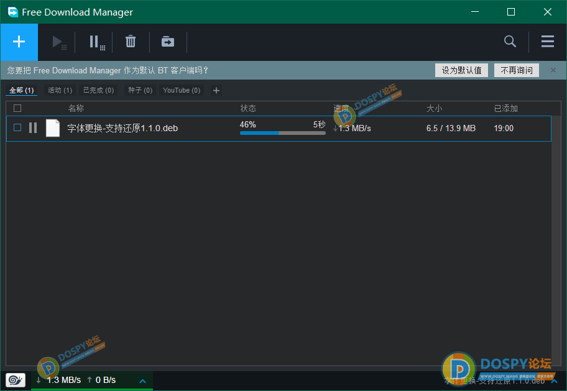This screenshot has width=567, height=391.
Task: Pause the 字体更换 deb download
Action: 33,128
